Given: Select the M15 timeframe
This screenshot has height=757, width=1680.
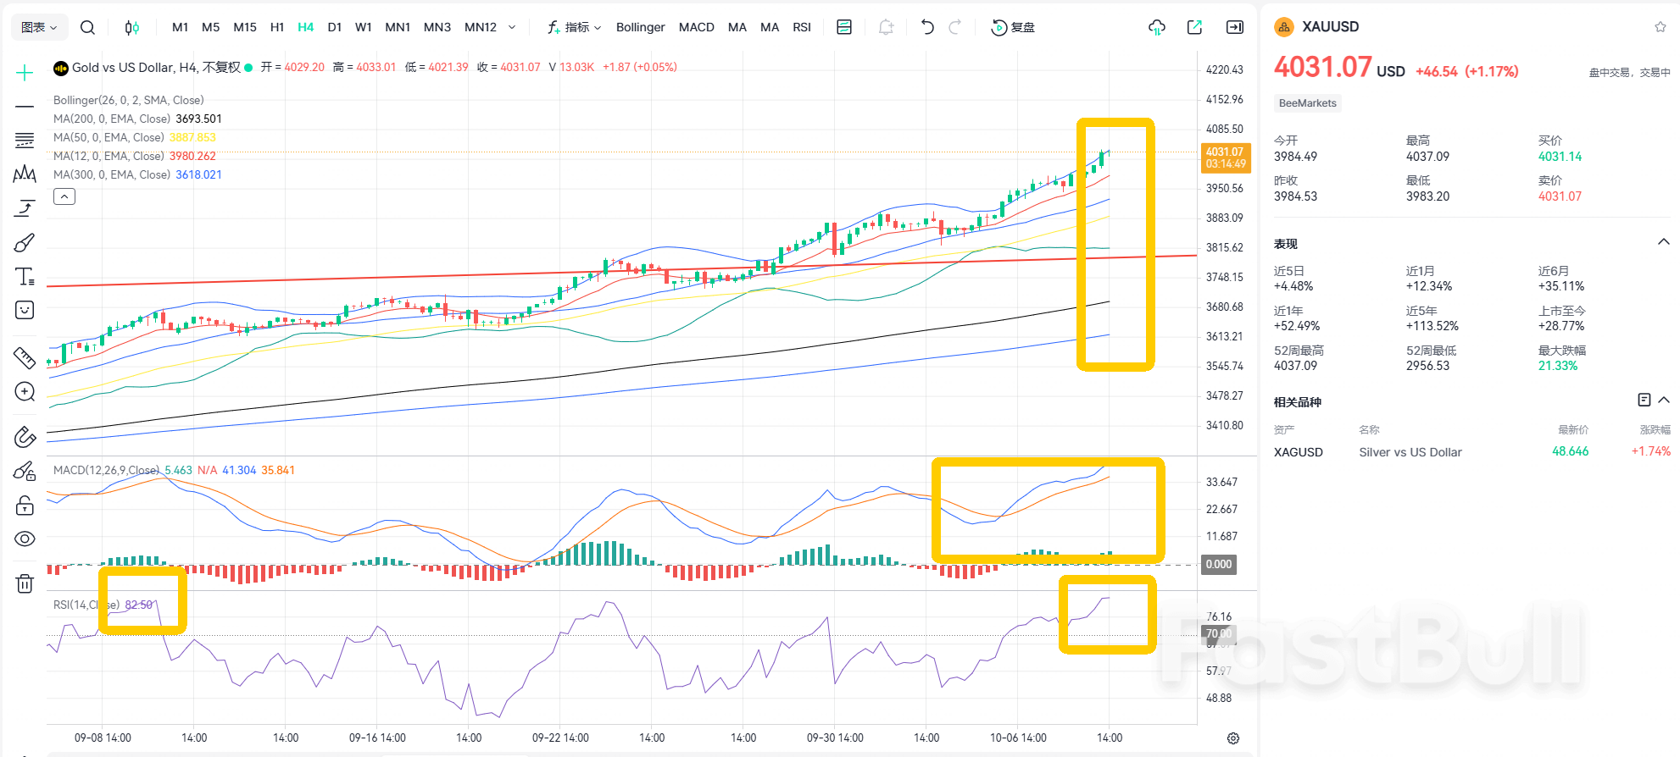Looking at the screenshot, I should (244, 27).
